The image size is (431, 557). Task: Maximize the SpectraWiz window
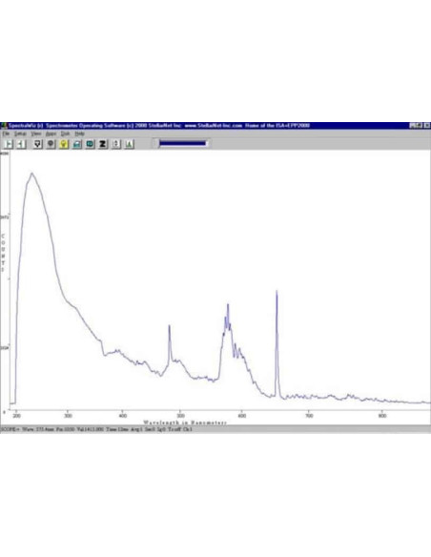(420, 125)
